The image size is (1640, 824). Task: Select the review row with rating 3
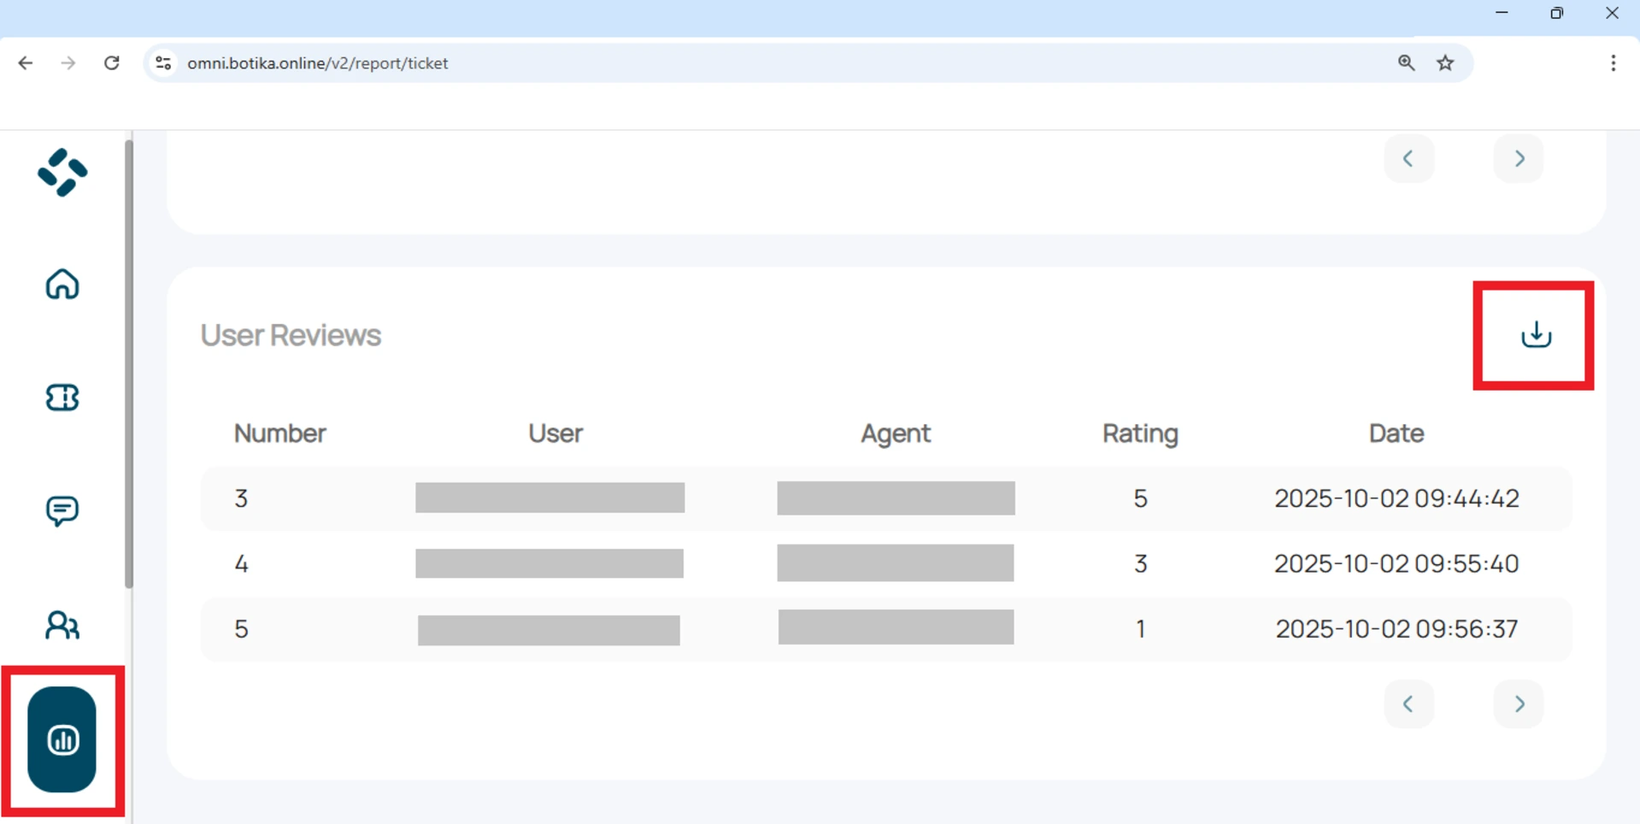click(885, 564)
